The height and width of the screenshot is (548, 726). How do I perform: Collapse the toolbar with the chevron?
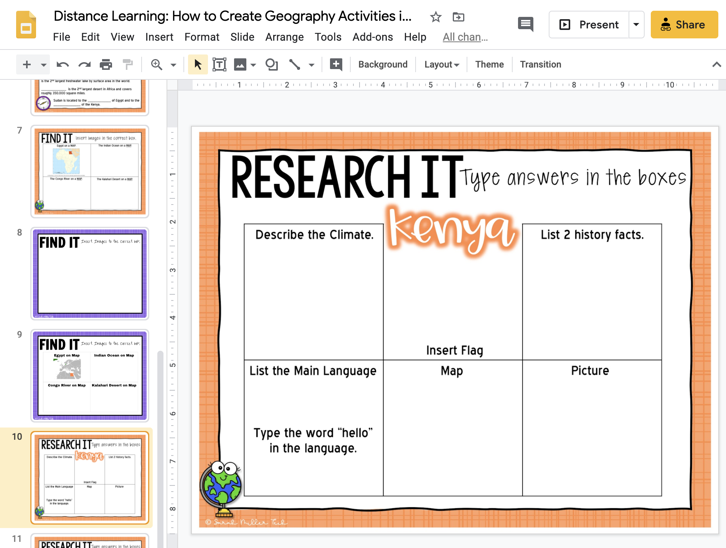pos(716,64)
